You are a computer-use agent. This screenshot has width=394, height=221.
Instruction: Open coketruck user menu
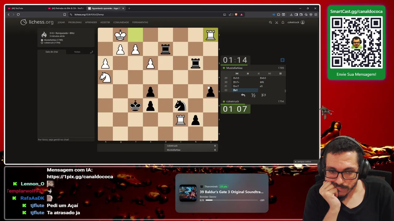click(296, 22)
